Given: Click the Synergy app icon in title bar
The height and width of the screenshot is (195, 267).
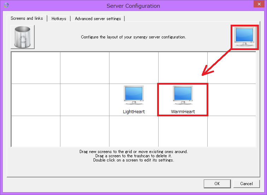Looking at the screenshot, I should click(6, 5).
